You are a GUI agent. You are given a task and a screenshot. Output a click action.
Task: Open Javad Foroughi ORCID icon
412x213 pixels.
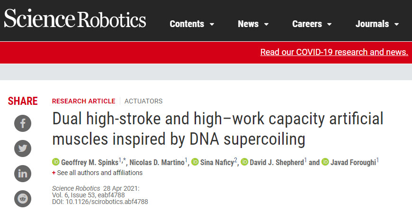(x=325, y=162)
